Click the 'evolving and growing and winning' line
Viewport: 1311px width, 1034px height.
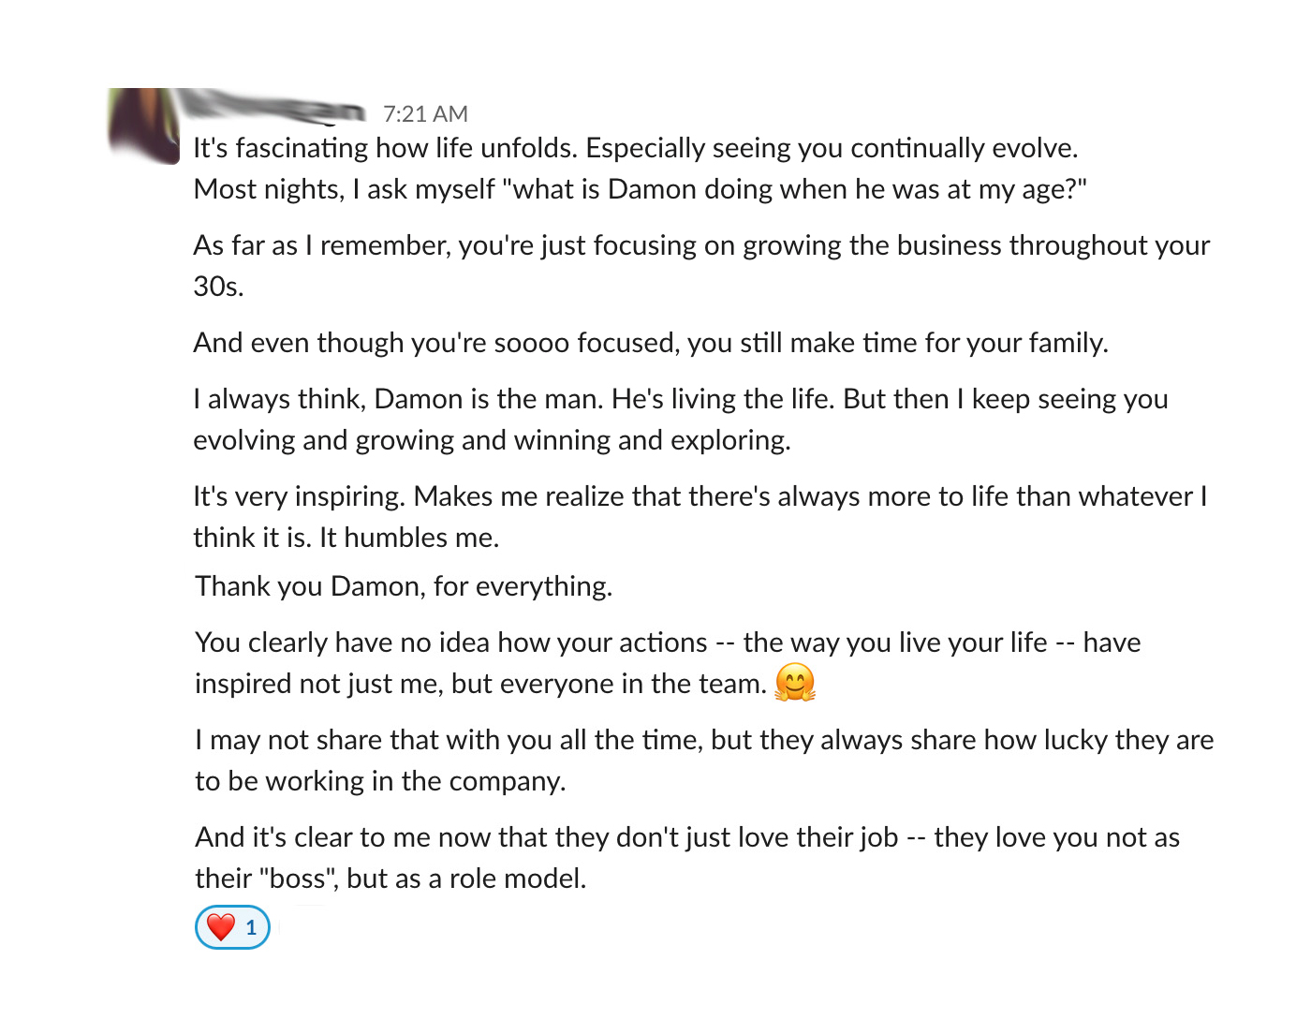(x=492, y=440)
